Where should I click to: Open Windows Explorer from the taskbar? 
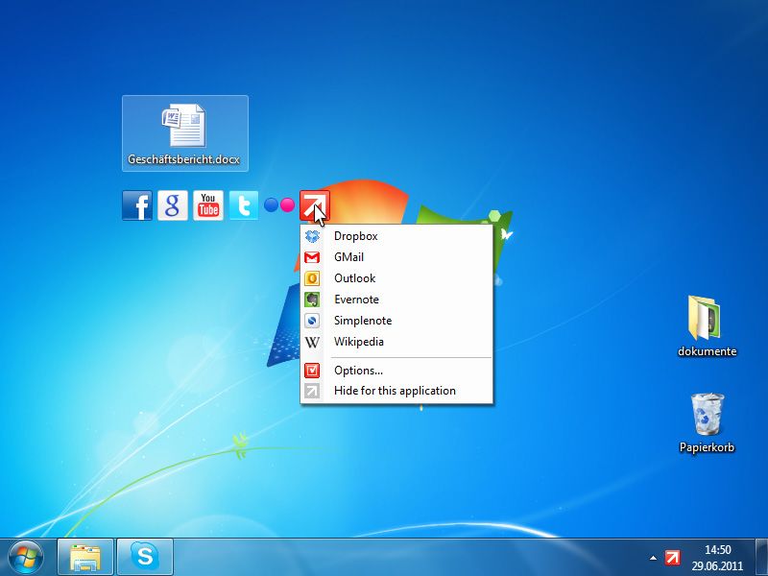point(85,558)
